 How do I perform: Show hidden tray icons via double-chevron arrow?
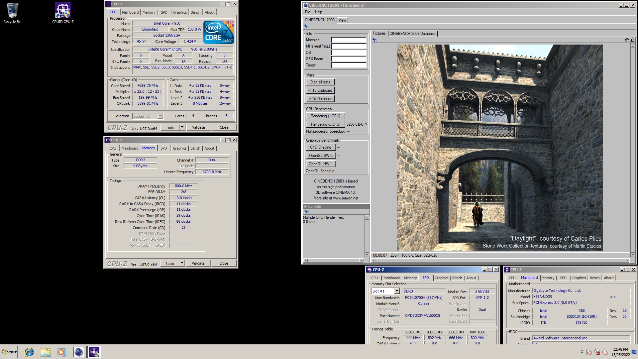pos(582,351)
